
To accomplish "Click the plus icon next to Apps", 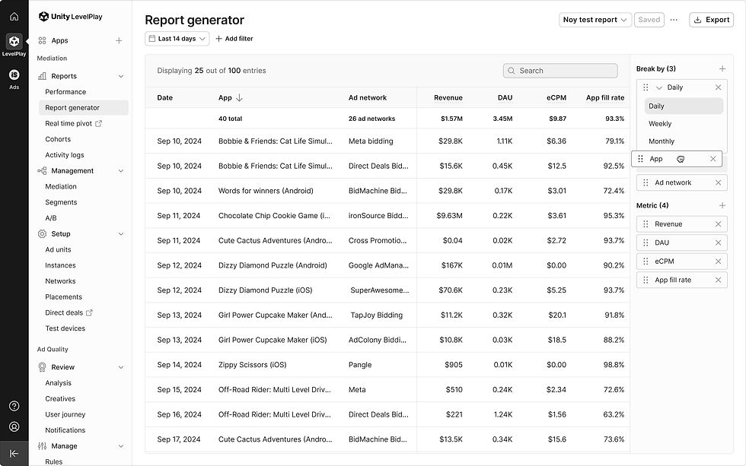I will pos(119,41).
